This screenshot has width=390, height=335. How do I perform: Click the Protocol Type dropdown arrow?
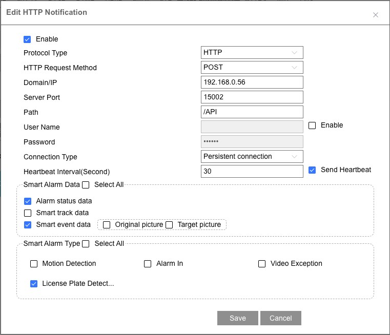[294, 53]
